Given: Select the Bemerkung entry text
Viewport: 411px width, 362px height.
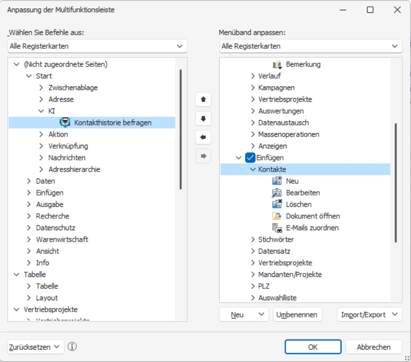Looking at the screenshot, I should (x=303, y=64).
